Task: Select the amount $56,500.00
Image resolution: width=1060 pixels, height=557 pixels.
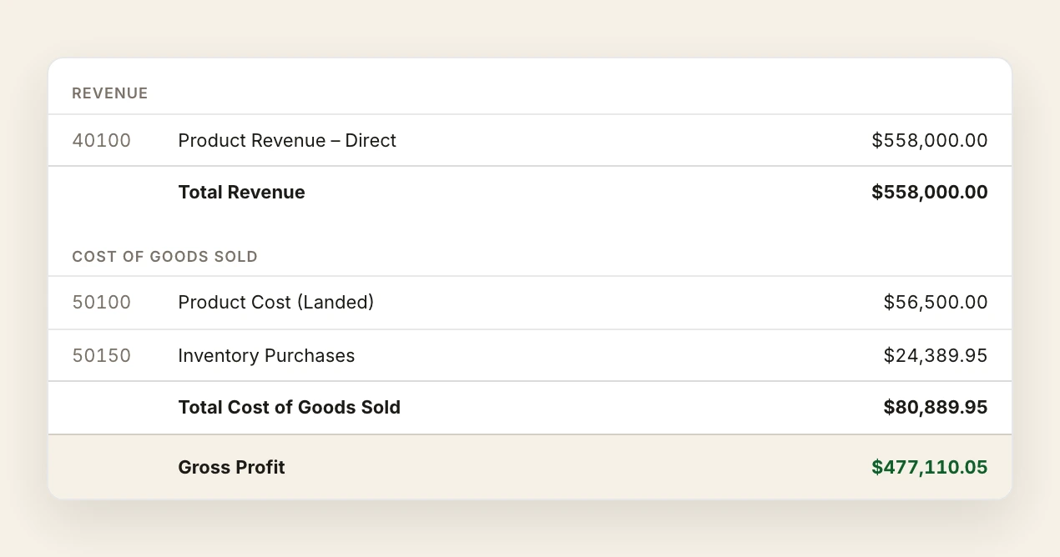Action: click(936, 303)
